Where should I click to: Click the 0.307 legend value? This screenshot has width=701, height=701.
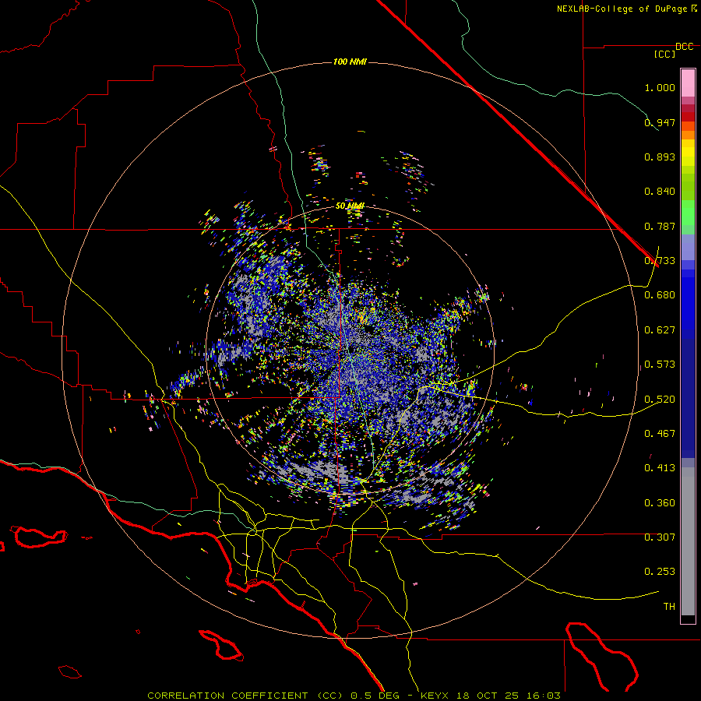coord(660,537)
